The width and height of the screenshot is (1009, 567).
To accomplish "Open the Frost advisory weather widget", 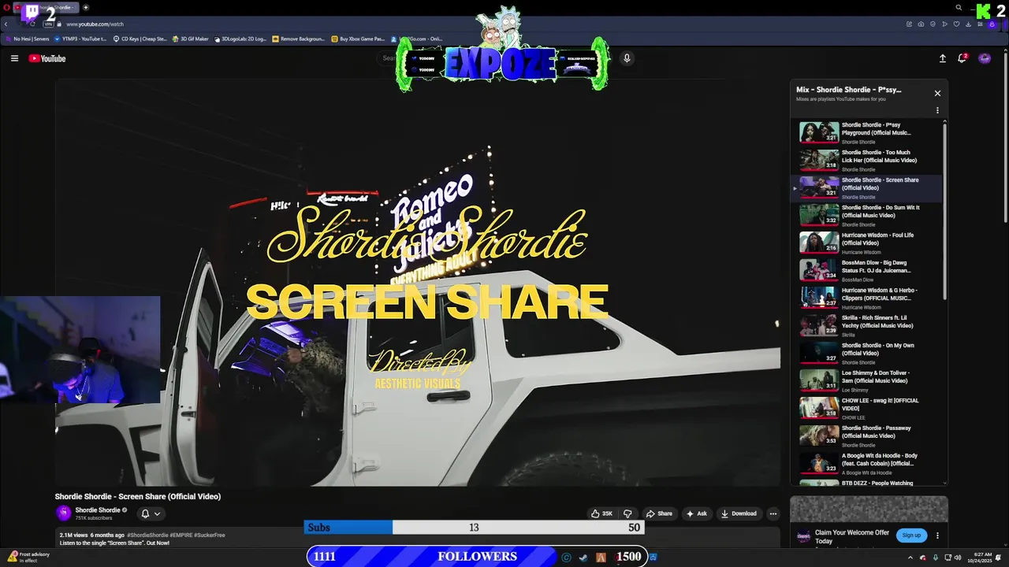I will 28,558.
